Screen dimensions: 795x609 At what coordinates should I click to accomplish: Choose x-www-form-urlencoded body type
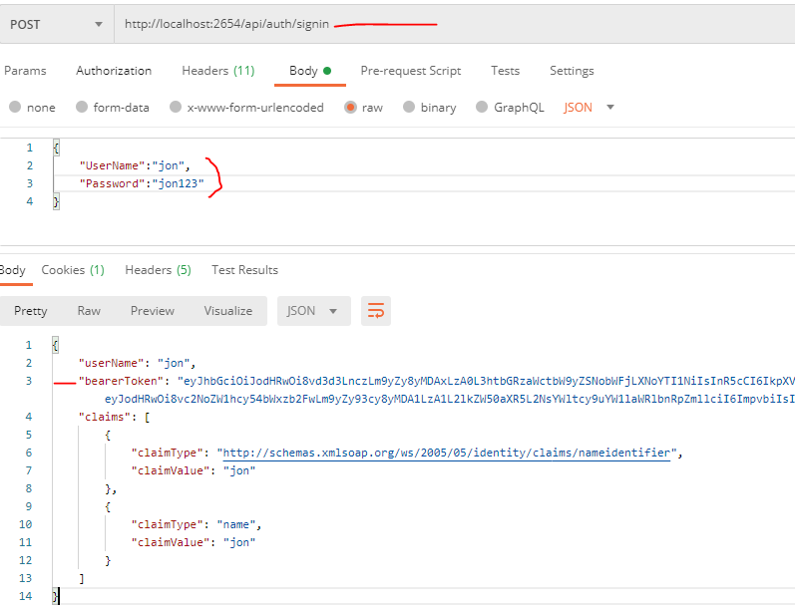pos(176,108)
